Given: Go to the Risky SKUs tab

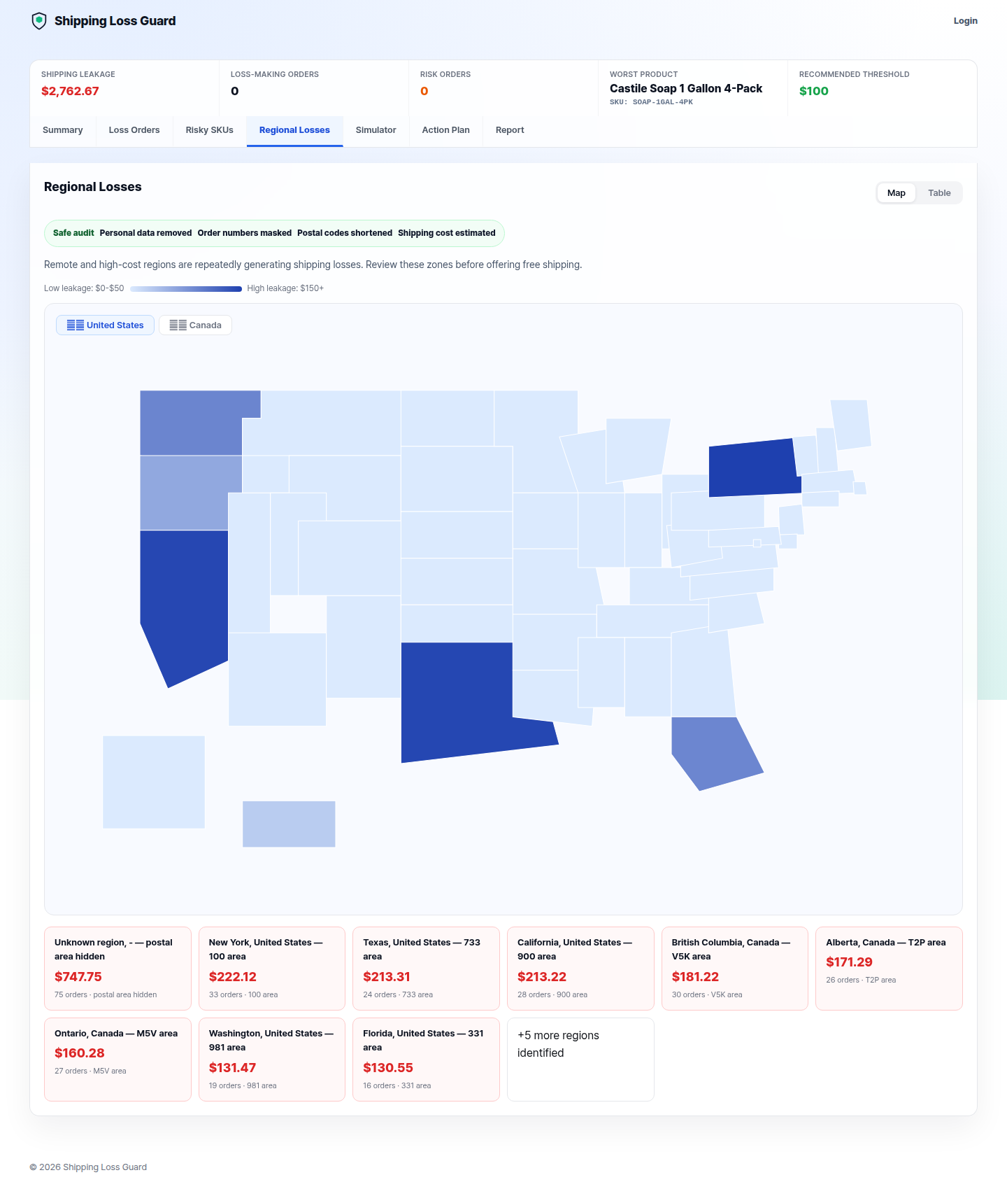Looking at the screenshot, I should pos(210,130).
